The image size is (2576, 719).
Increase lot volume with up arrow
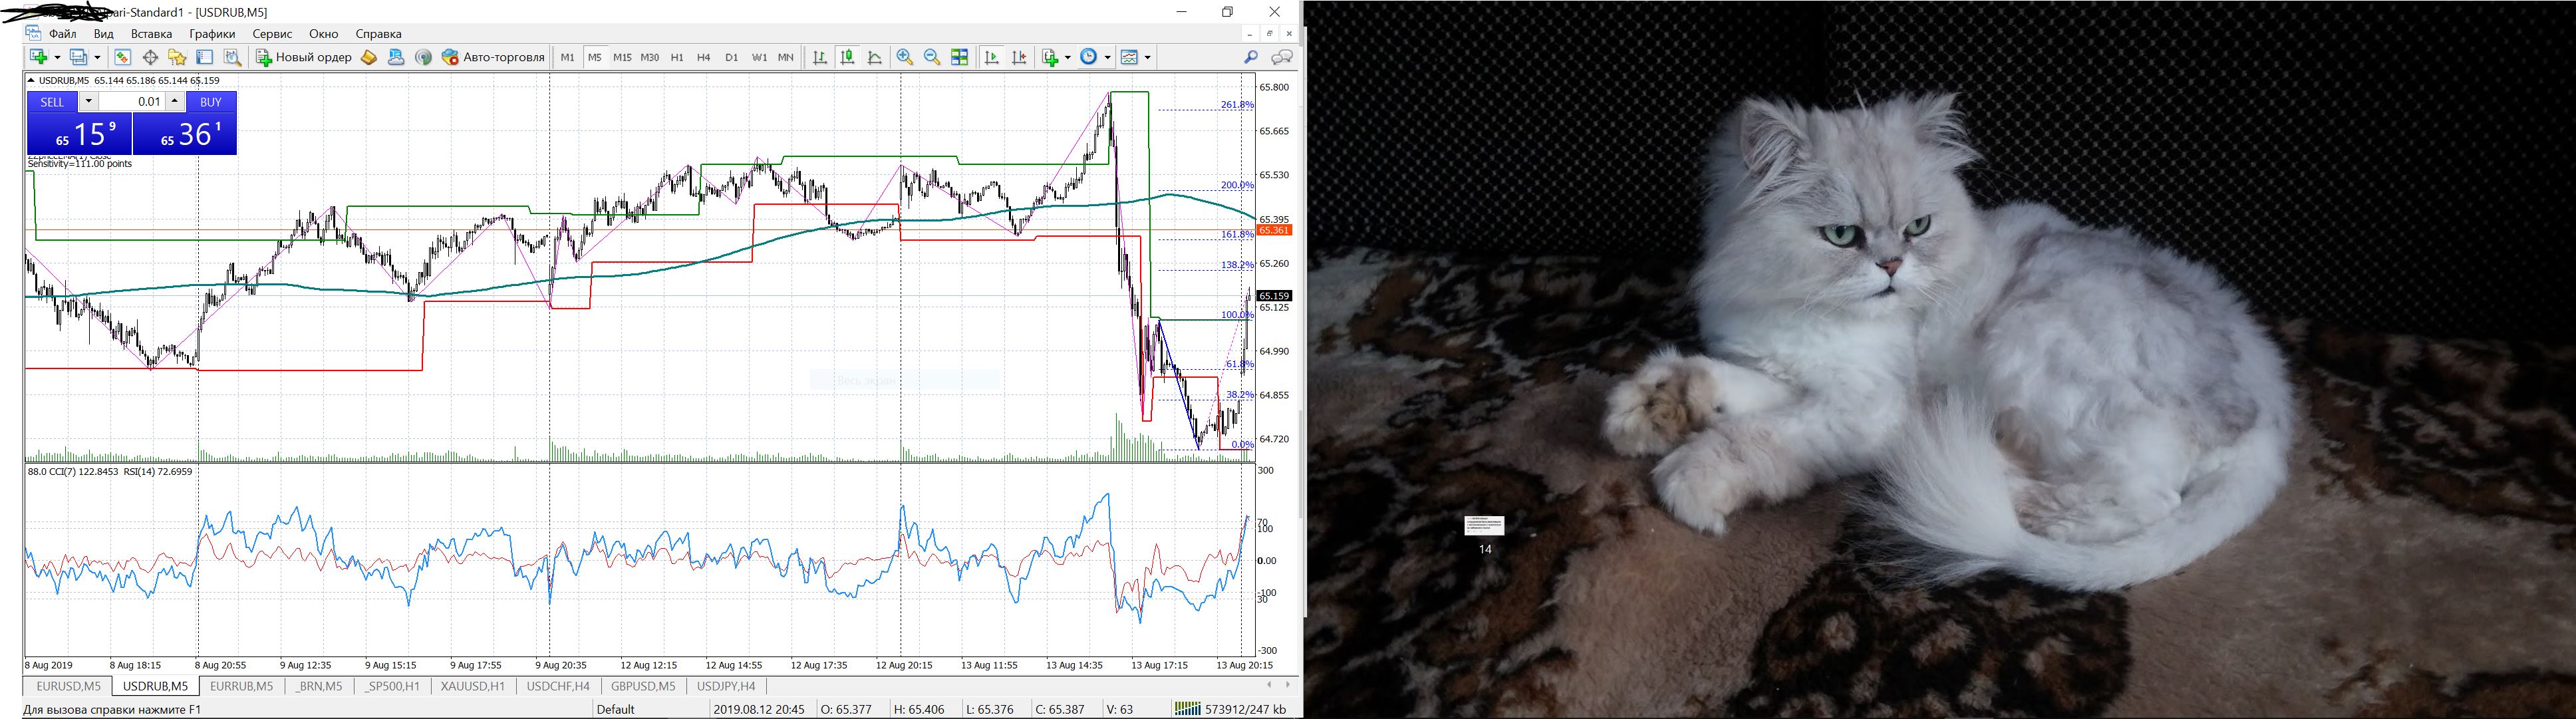[x=175, y=101]
